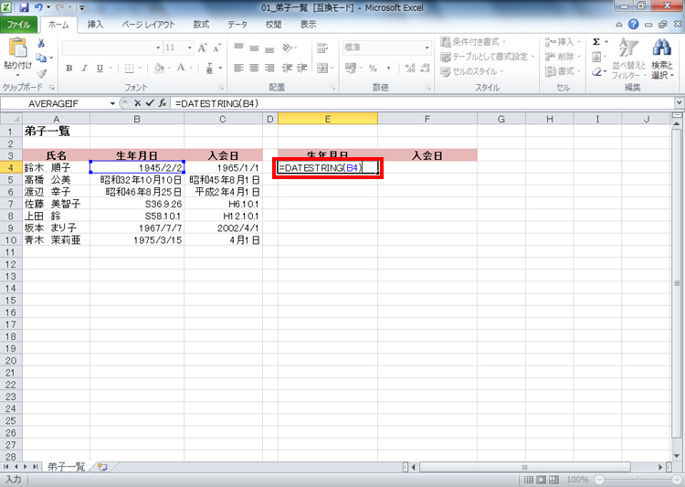This screenshot has height=487, width=685.
Task: Click the Fill down icon
Action: coord(596,57)
